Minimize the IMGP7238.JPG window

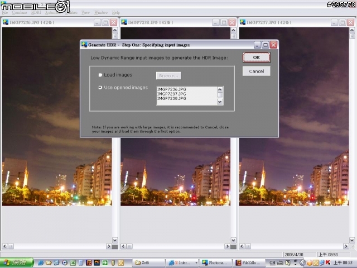click(x=216, y=22)
